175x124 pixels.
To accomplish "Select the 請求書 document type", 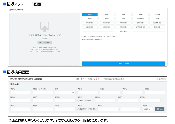I will pos(106,14).
